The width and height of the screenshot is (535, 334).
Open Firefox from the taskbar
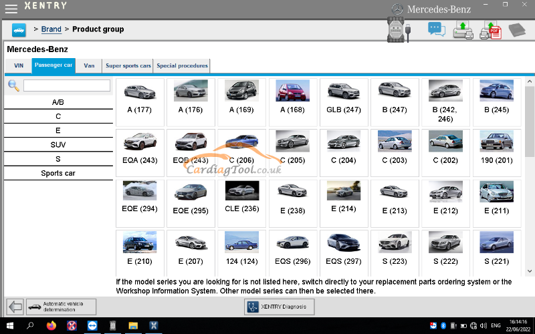click(51, 325)
